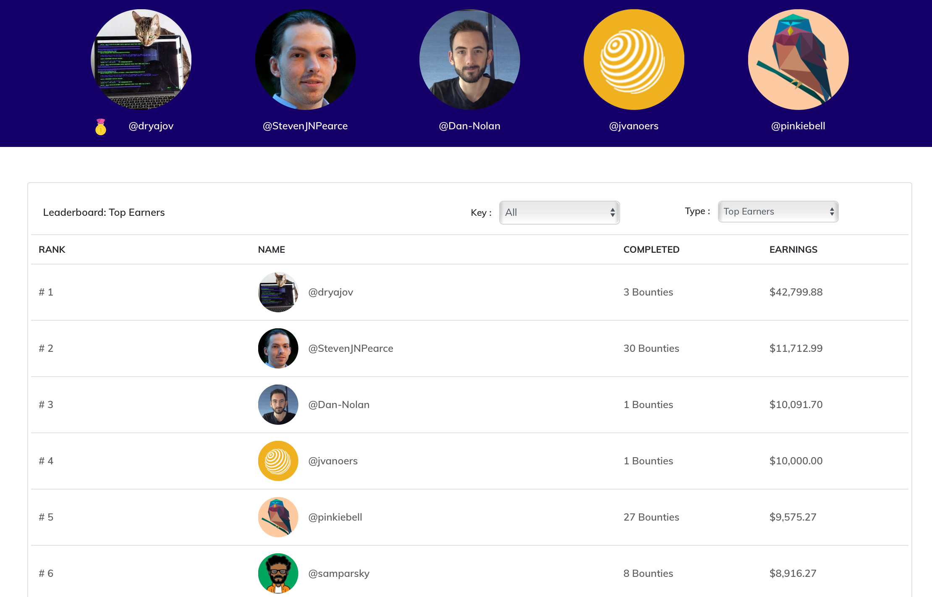Open @StevenJNPearce link in the banner

305,126
